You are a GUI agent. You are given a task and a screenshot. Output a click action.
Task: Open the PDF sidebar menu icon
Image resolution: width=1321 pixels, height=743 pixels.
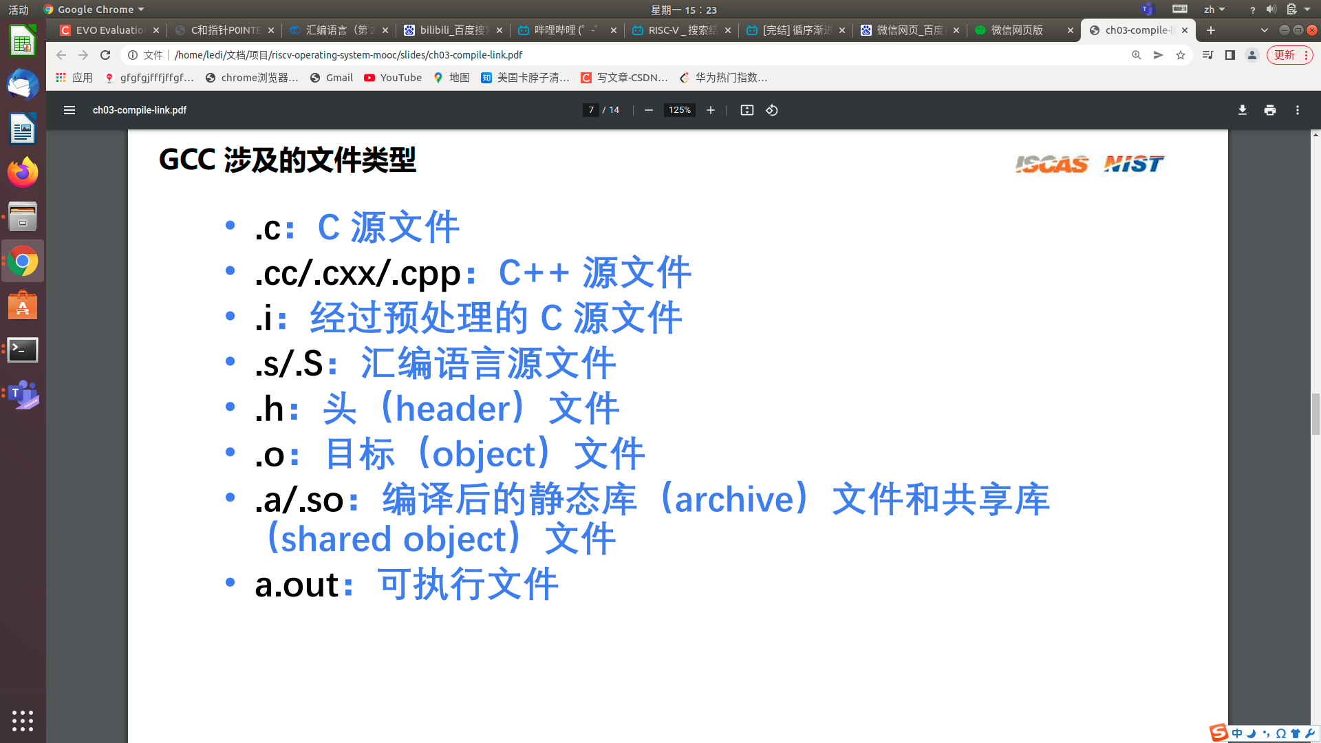(69, 110)
